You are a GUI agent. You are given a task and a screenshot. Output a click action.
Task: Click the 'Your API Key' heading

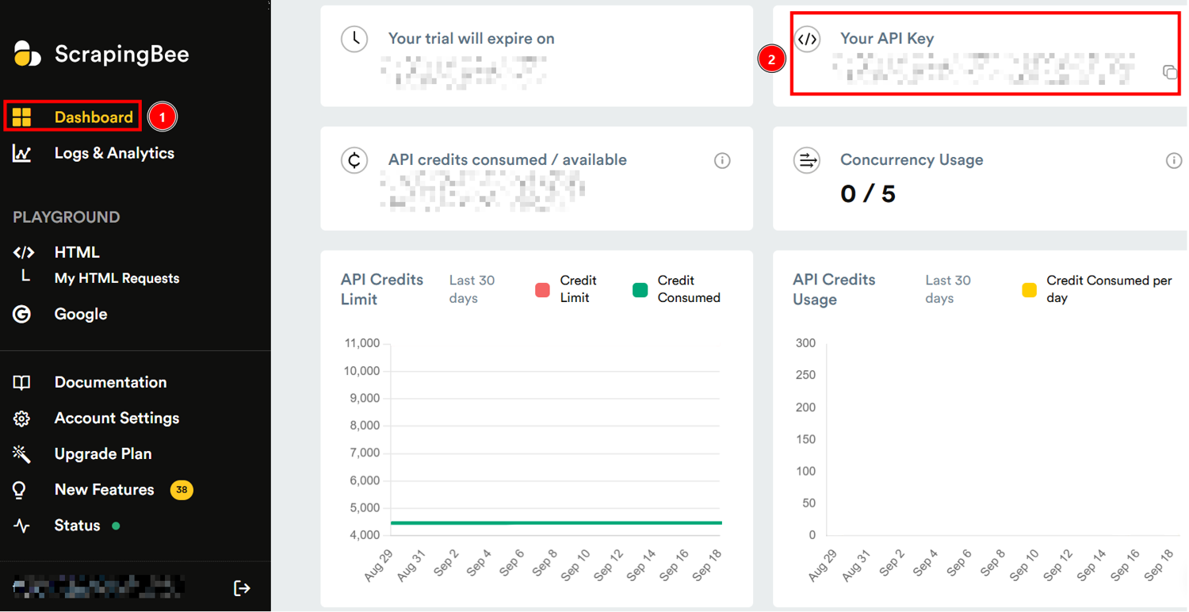tap(887, 38)
